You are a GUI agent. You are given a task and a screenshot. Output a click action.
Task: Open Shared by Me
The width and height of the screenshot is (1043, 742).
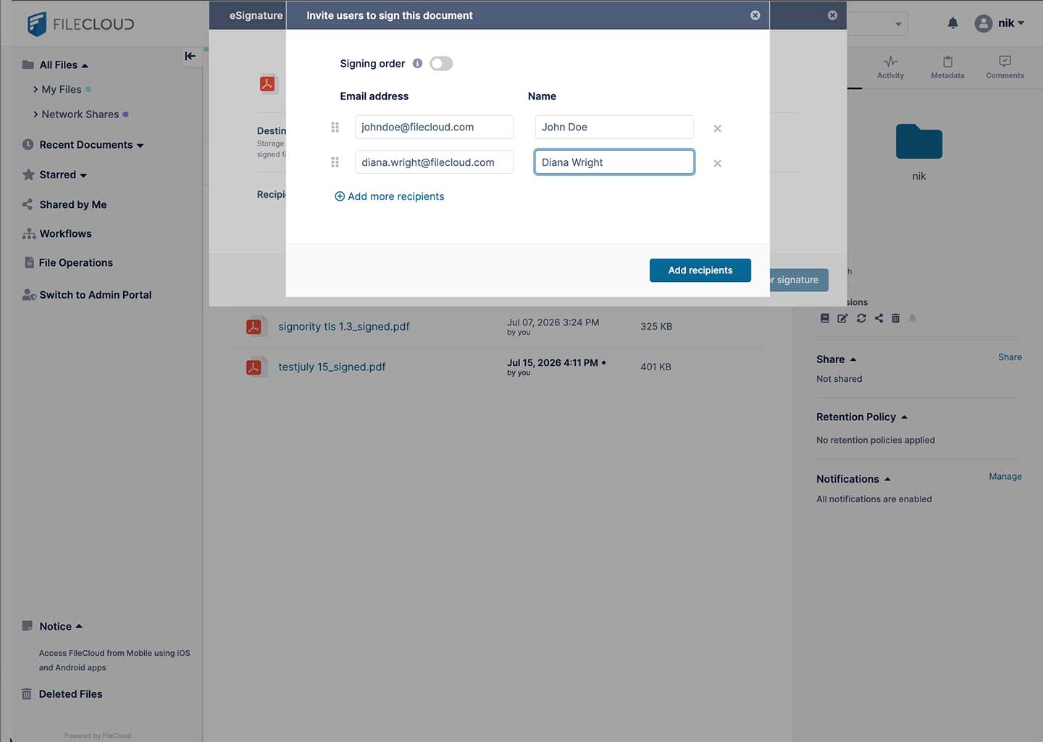(73, 204)
